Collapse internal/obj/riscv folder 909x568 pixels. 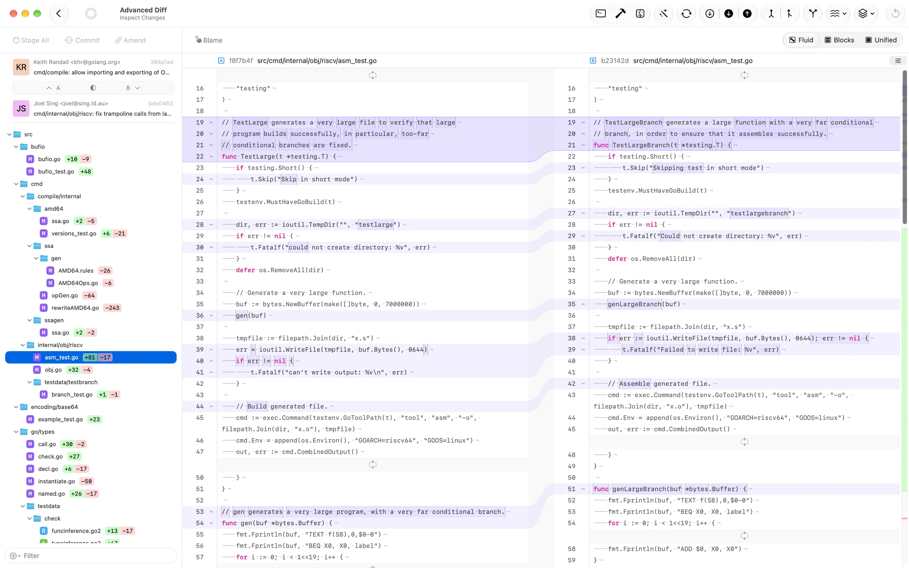(x=23, y=345)
